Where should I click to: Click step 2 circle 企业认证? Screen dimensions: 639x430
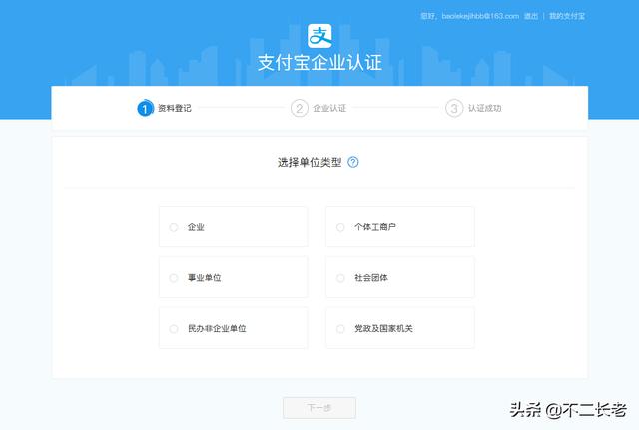click(x=300, y=108)
